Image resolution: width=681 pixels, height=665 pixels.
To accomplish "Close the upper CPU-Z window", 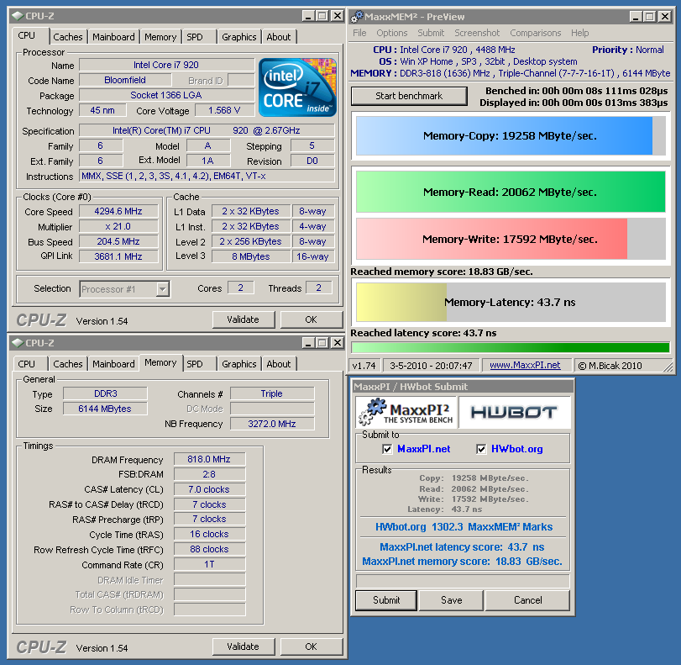I will (338, 16).
